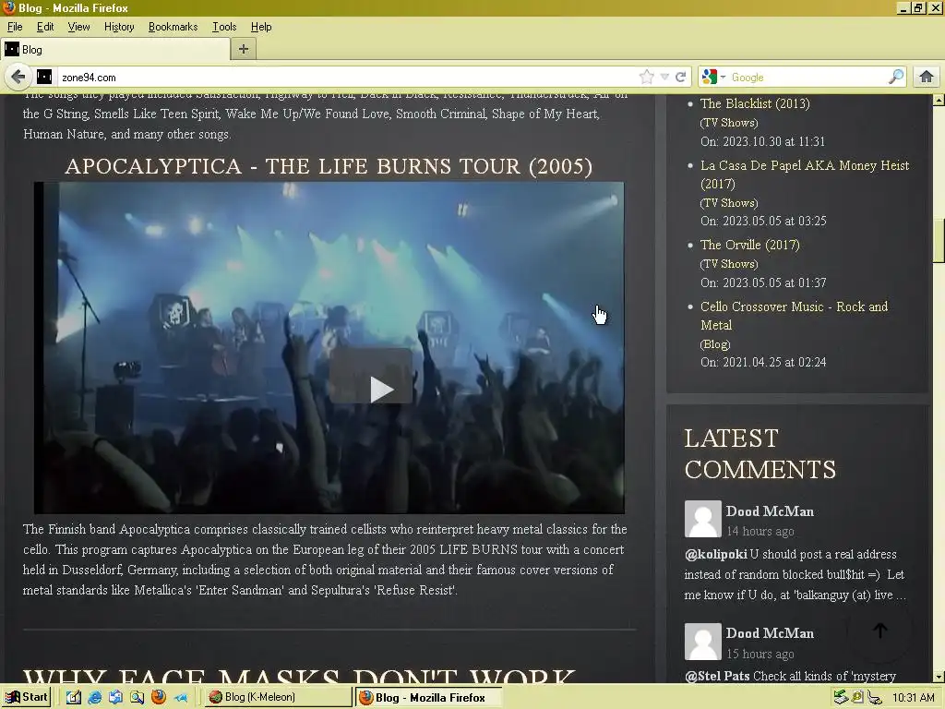
Task: Open the magnifier search quick launch icon
Action: click(138, 697)
